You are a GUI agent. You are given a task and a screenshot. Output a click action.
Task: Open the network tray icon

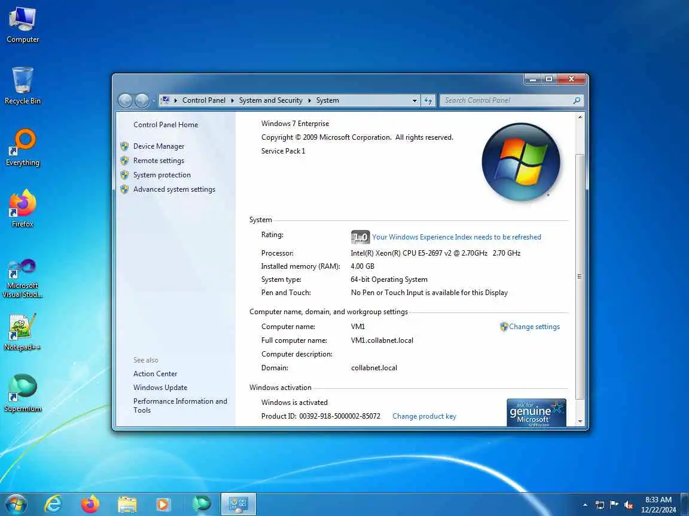(x=599, y=505)
